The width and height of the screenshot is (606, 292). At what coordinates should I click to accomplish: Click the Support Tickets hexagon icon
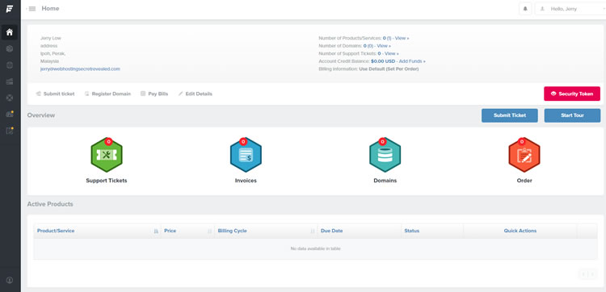point(107,155)
